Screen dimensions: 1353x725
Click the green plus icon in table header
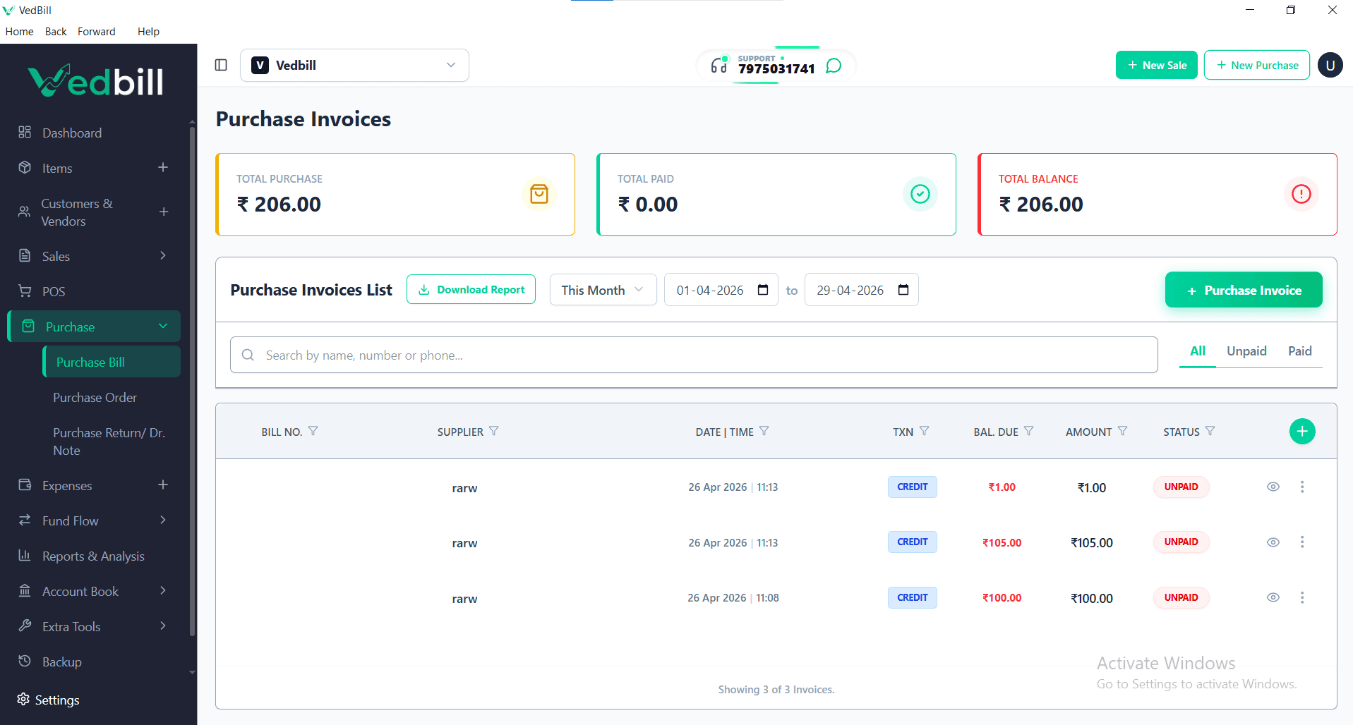point(1302,431)
